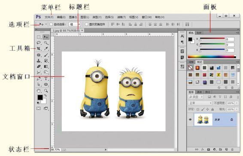
Task: Select the Ellipse shape tool
Action: coord(46,85)
